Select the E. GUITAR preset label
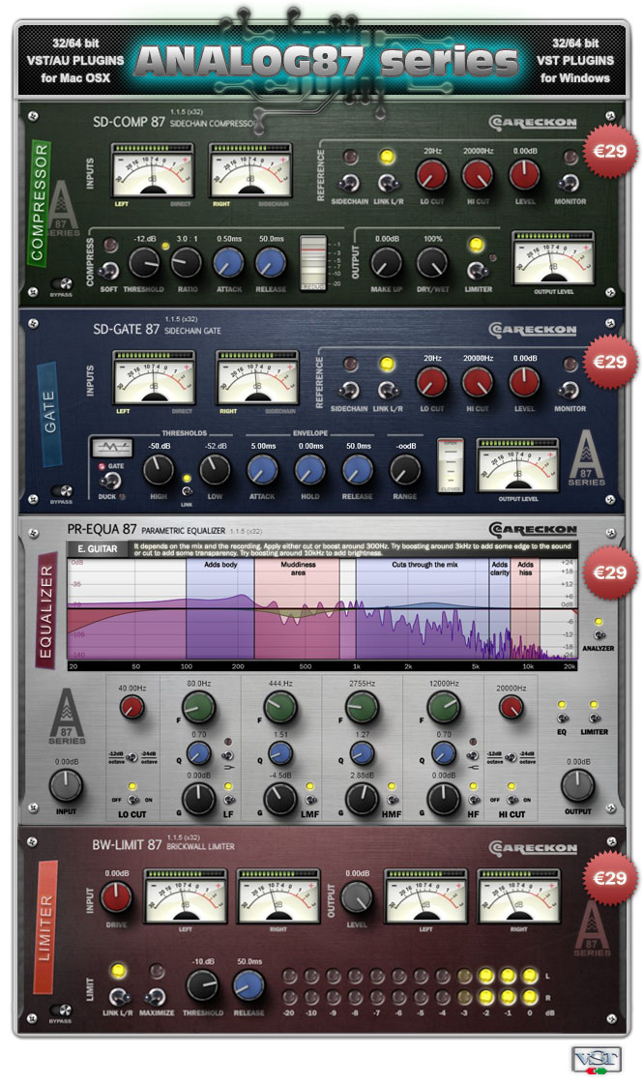Viewport: 643px width, 1085px height. [x=97, y=548]
